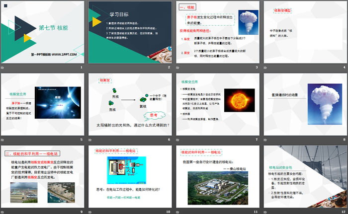The image size is (348, 214).
Task: Click slide number label 1
Action: pyautogui.click(x=82, y=67)
